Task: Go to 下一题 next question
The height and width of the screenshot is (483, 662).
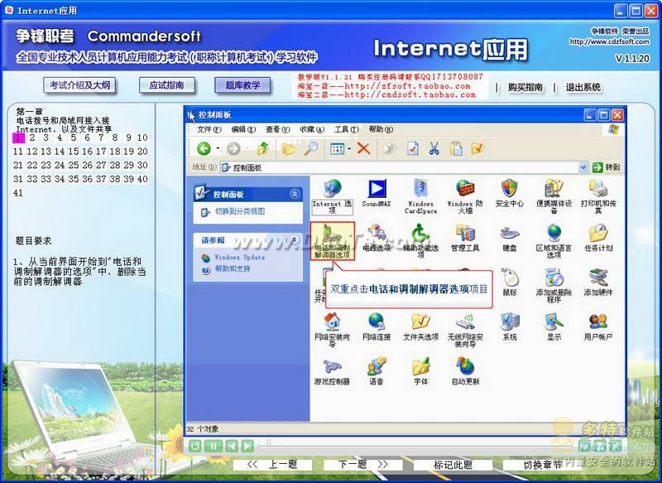Action: (362, 465)
